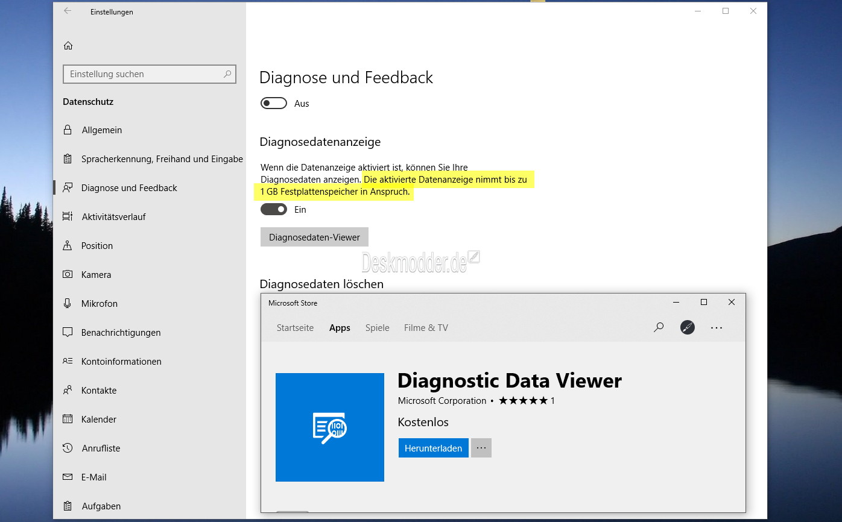The image size is (842, 522).
Task: Click the message icon beside Benachrichtigungen
Action: (x=68, y=332)
